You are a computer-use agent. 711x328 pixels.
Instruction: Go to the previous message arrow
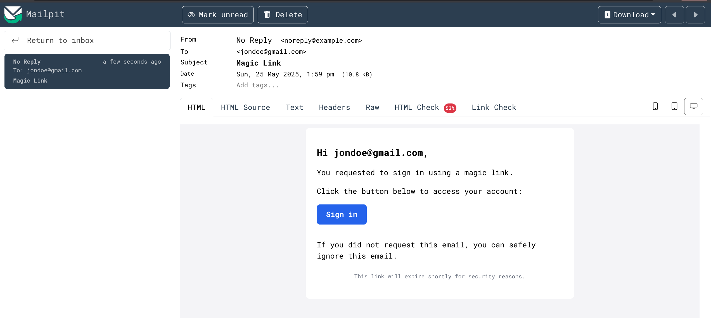coord(674,15)
